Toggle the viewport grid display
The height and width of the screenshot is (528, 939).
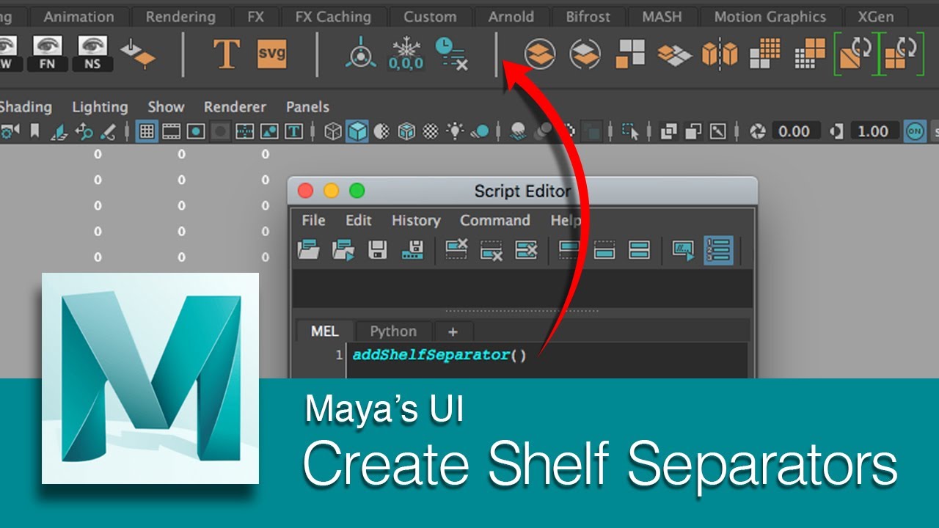point(147,131)
